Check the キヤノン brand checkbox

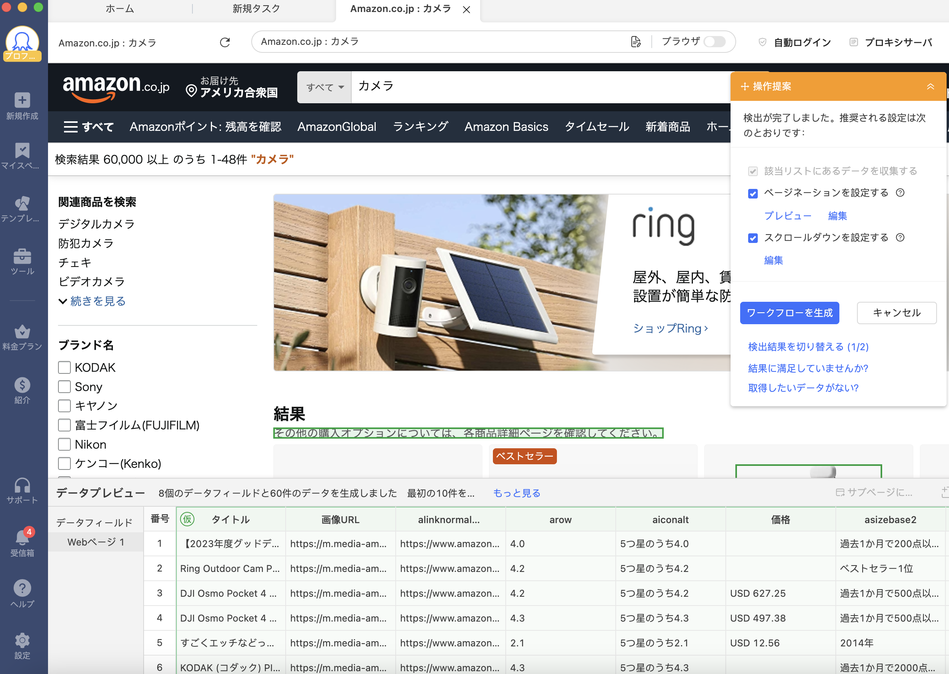(64, 405)
